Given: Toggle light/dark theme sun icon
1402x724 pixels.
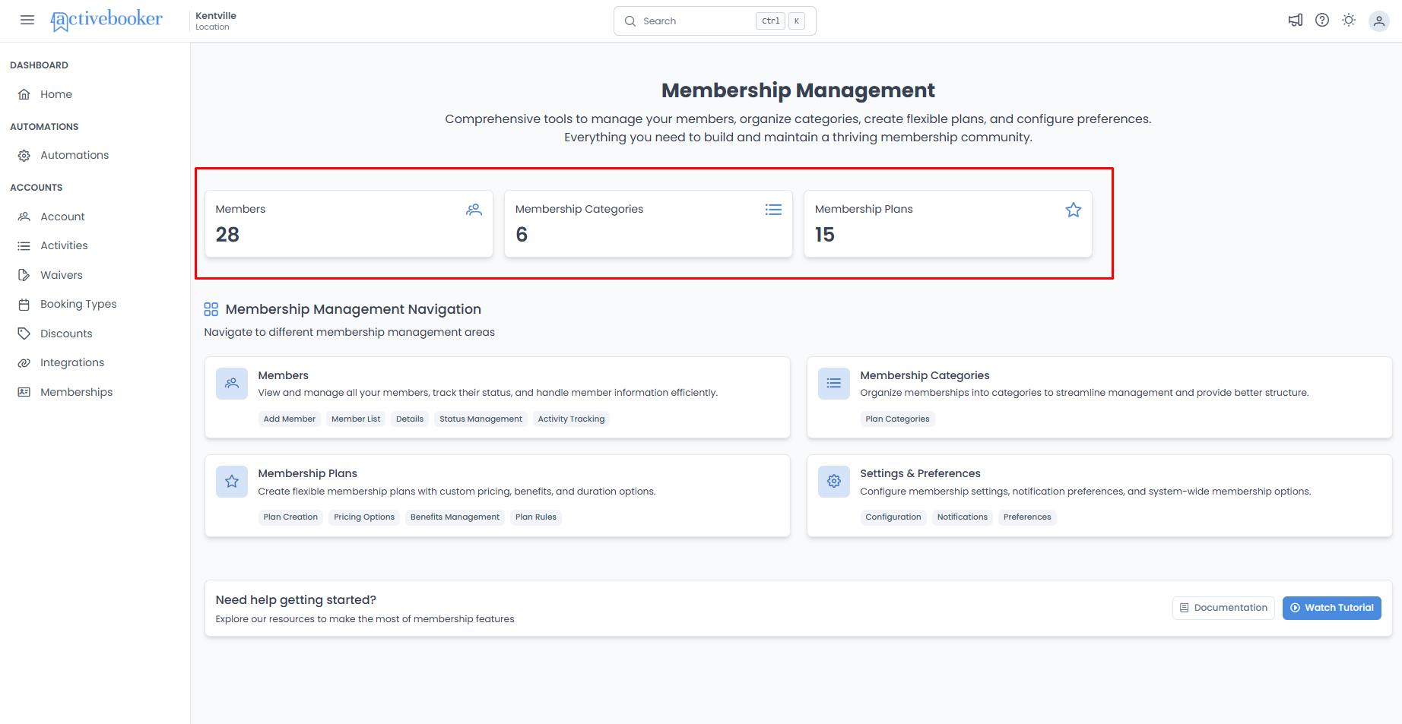Looking at the screenshot, I should coord(1349,21).
